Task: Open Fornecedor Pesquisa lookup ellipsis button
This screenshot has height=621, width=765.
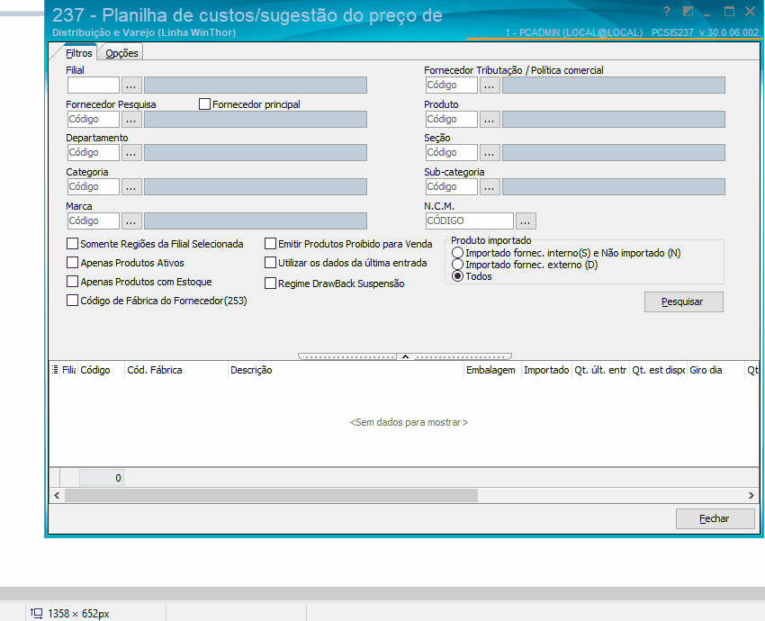Action: (131, 120)
